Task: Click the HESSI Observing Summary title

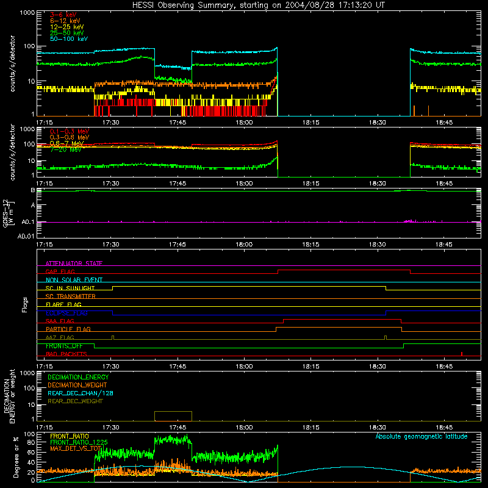Action: (258, 5)
